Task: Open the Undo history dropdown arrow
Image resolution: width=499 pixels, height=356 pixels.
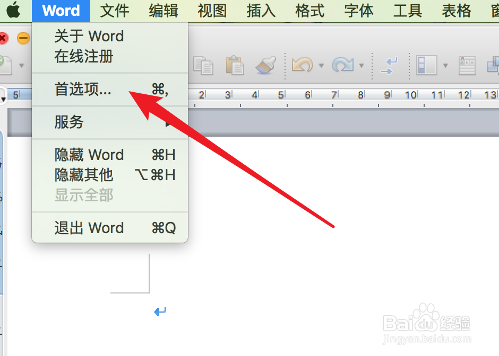Action: tap(321, 66)
